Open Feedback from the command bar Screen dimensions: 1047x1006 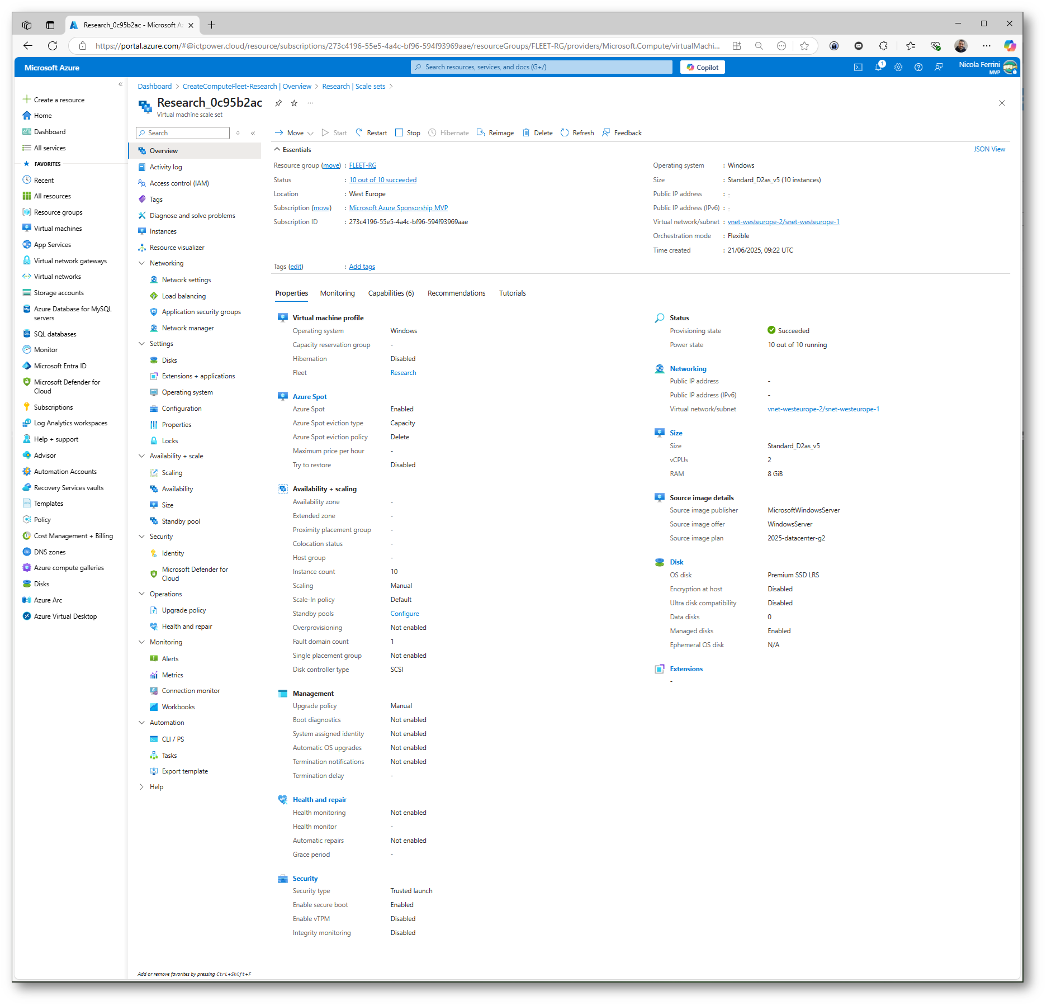point(622,133)
